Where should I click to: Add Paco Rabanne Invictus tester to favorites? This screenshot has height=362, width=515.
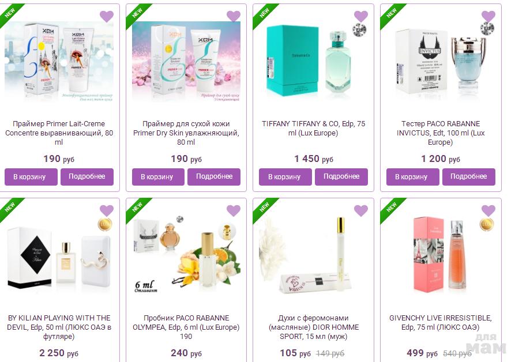tap(488, 16)
